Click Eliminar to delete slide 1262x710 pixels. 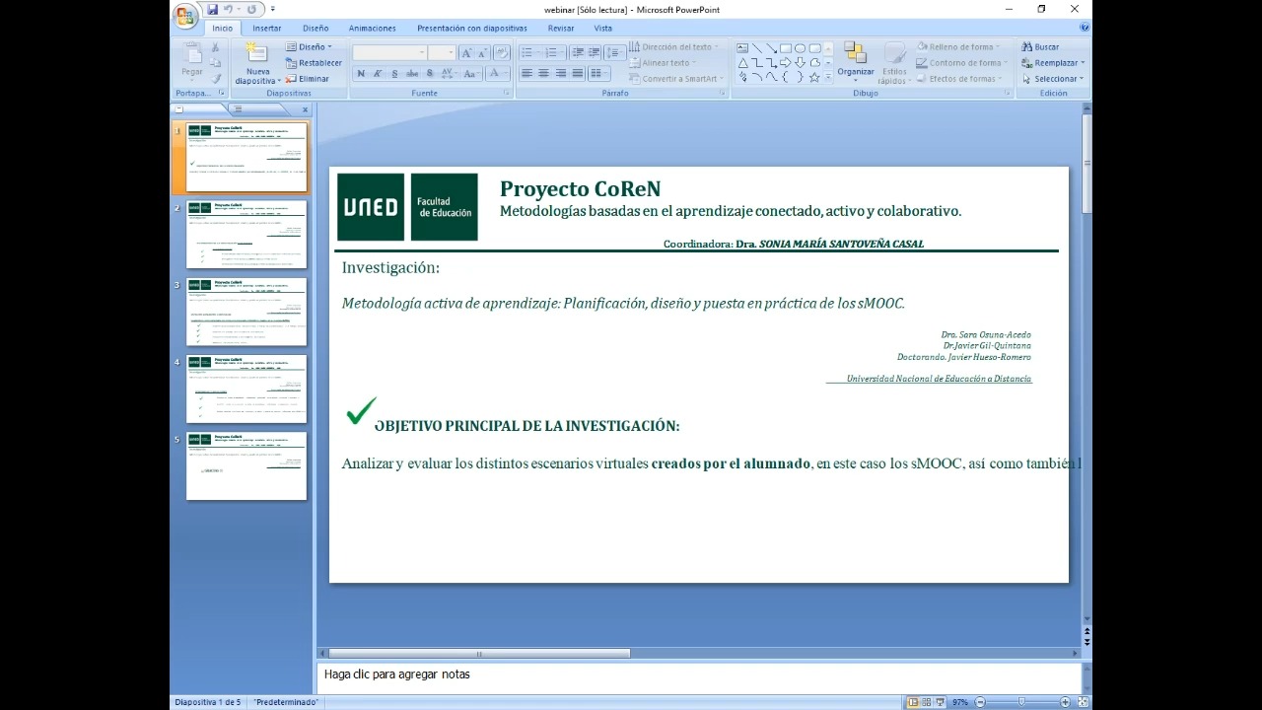coord(308,79)
